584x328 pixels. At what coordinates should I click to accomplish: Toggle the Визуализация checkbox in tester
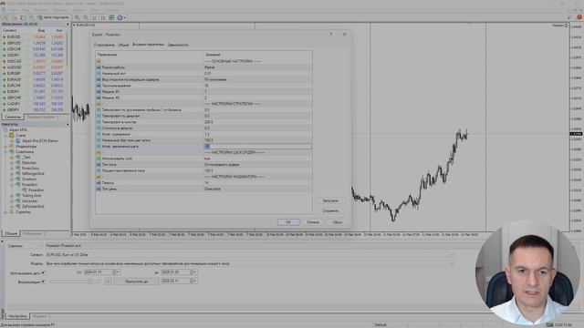click(43, 282)
